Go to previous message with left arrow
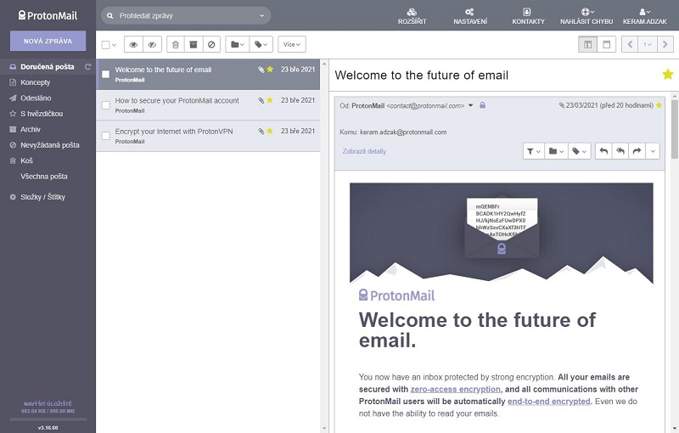 (x=630, y=44)
